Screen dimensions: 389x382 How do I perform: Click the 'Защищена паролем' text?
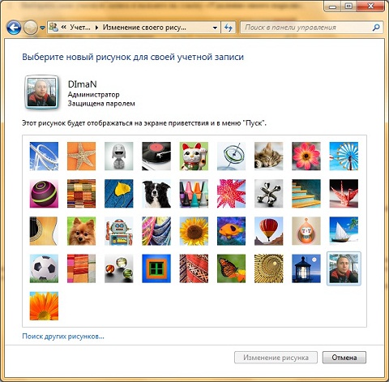point(101,104)
